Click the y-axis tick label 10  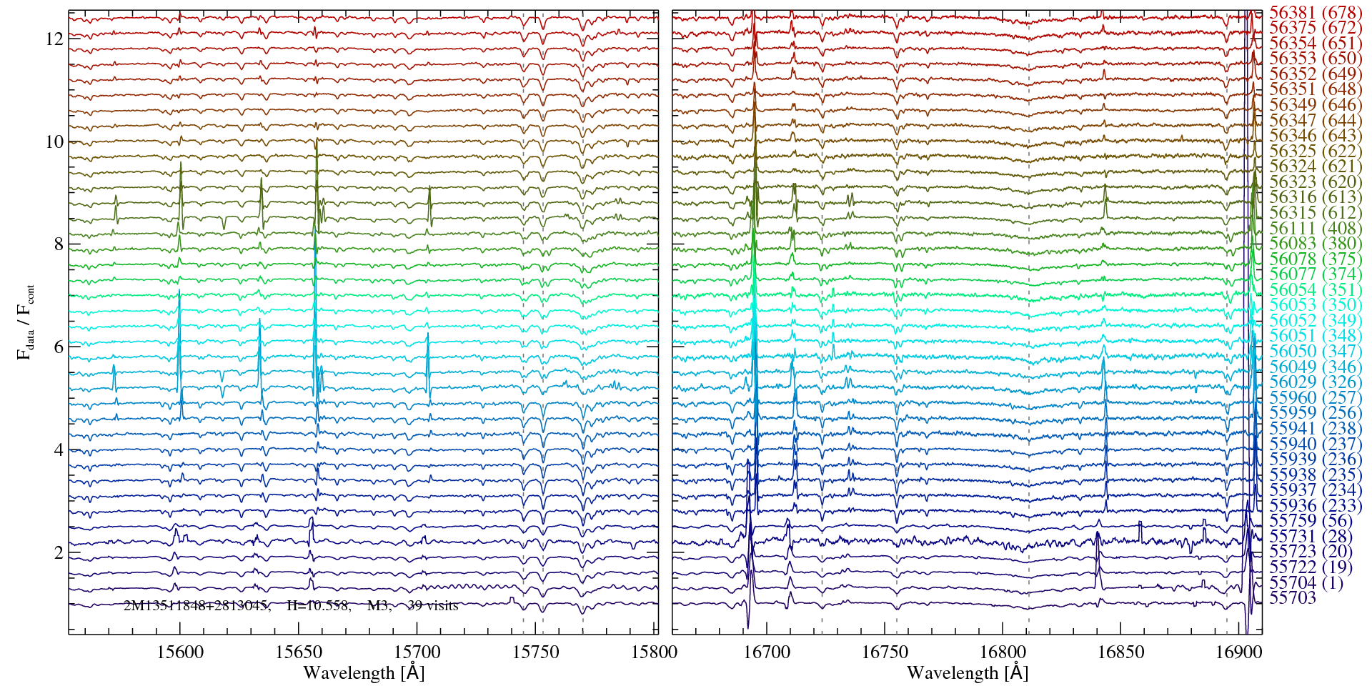coord(54,141)
